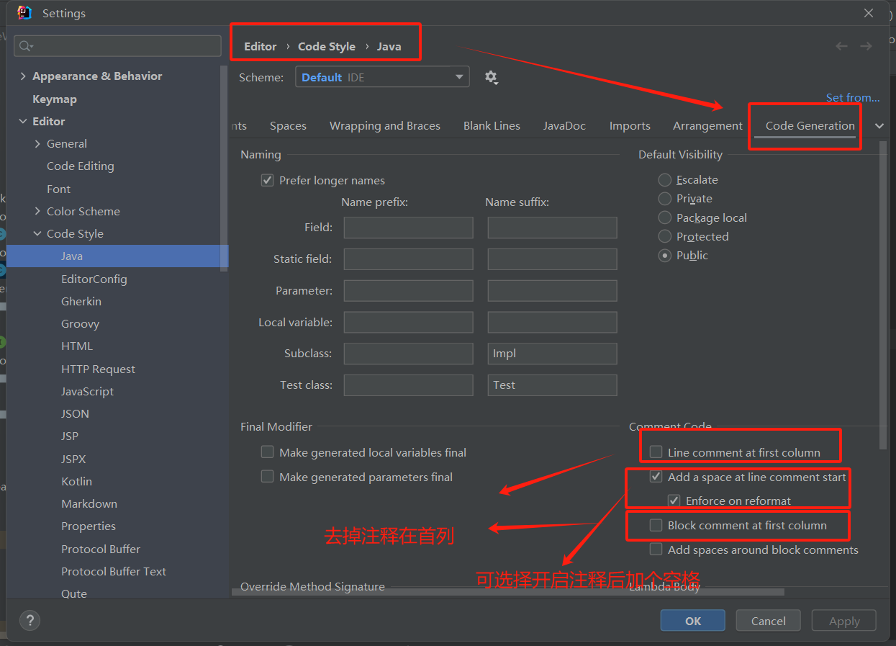The width and height of the screenshot is (896, 646).
Task: Select JavaScript code style
Action: click(x=88, y=391)
